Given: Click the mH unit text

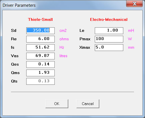Looking at the screenshot, I should coord(131,30).
